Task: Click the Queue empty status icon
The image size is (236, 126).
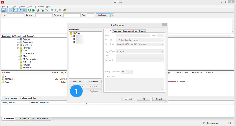Action: click(x=204, y=123)
